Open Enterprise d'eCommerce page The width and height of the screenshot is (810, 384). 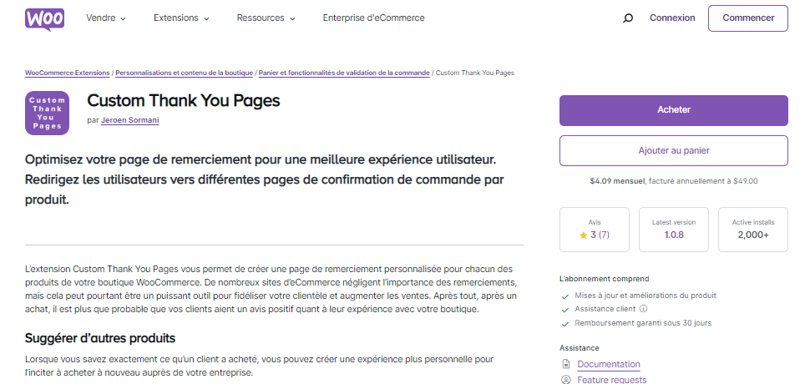point(373,18)
